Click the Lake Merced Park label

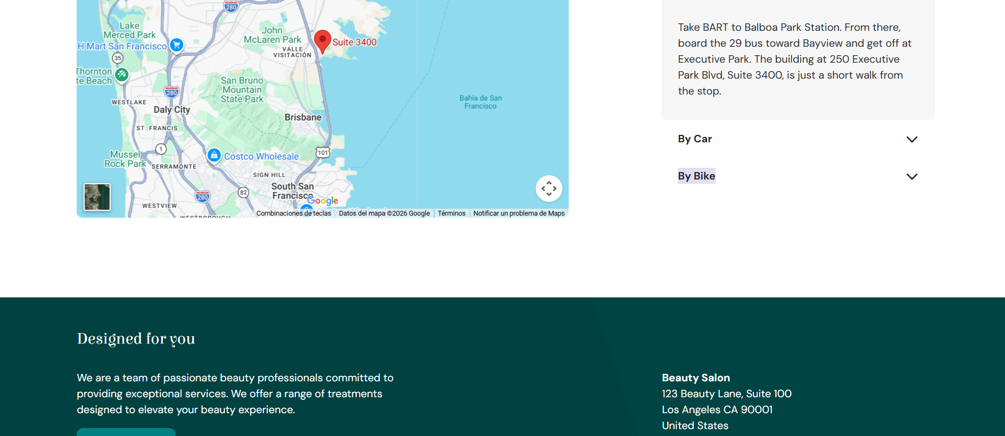pyautogui.click(x=130, y=30)
